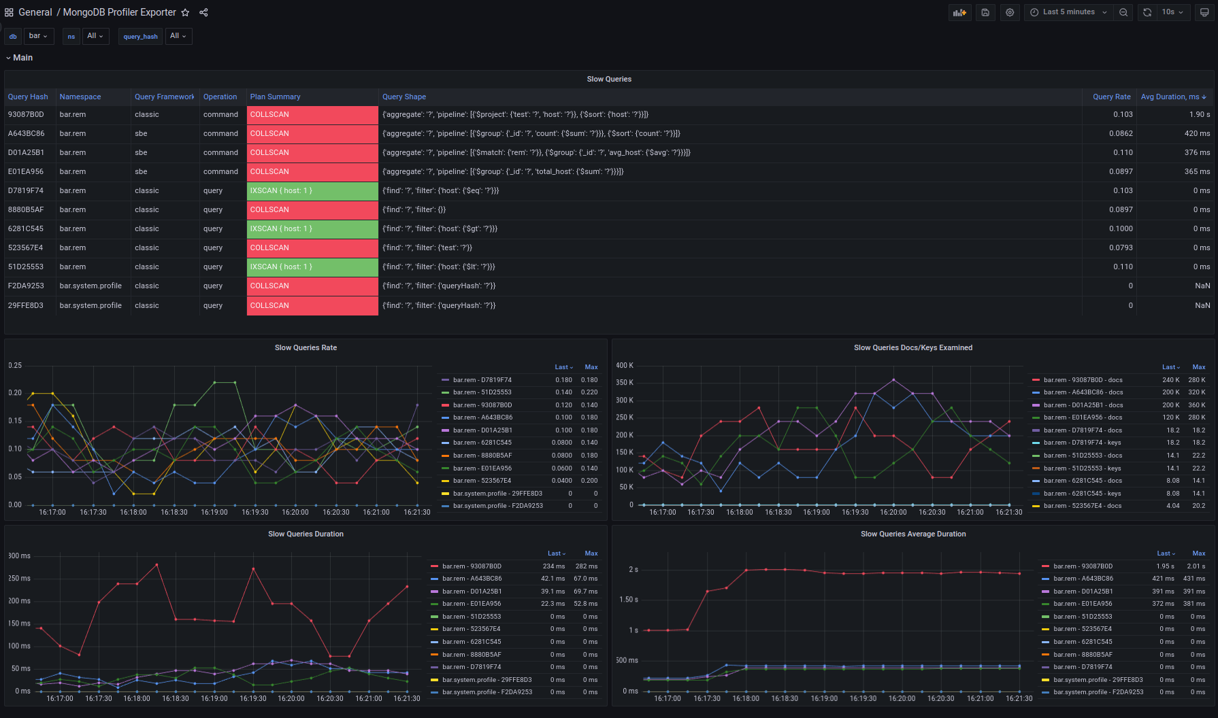Toggle bar.rem - D7819F74 series in Slow Queries Rate legend
1218x718 pixels.
pyautogui.click(x=482, y=380)
